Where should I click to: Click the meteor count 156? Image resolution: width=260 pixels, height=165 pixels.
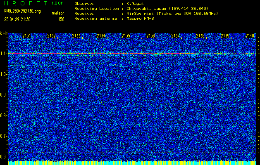[x=61, y=19]
